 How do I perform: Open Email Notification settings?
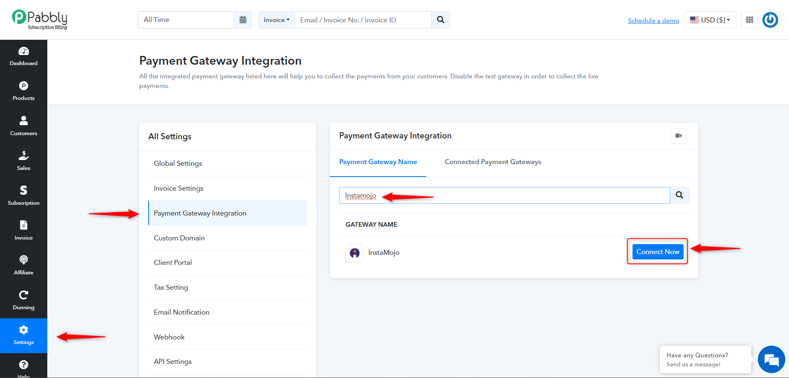coord(227,313)
